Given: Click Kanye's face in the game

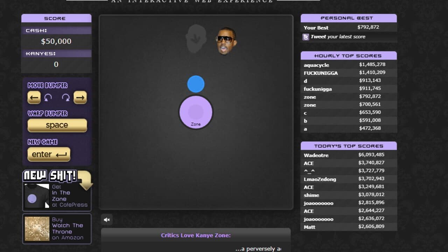Looking at the screenshot, I should pyautogui.click(x=226, y=41).
